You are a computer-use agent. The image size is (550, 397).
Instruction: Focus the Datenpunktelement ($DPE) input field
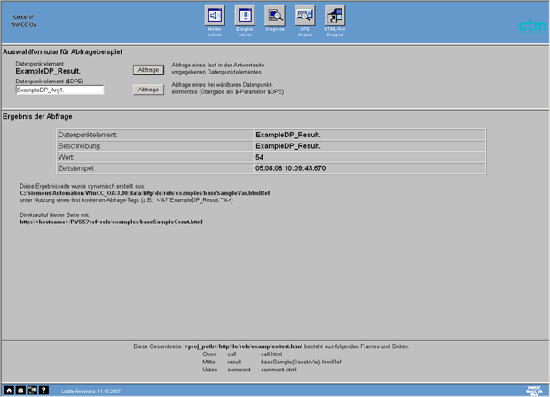pyautogui.click(x=59, y=90)
